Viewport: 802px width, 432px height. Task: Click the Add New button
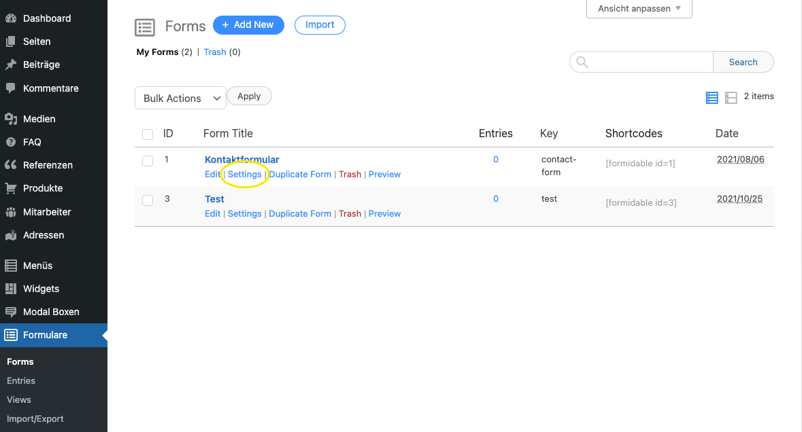(248, 24)
